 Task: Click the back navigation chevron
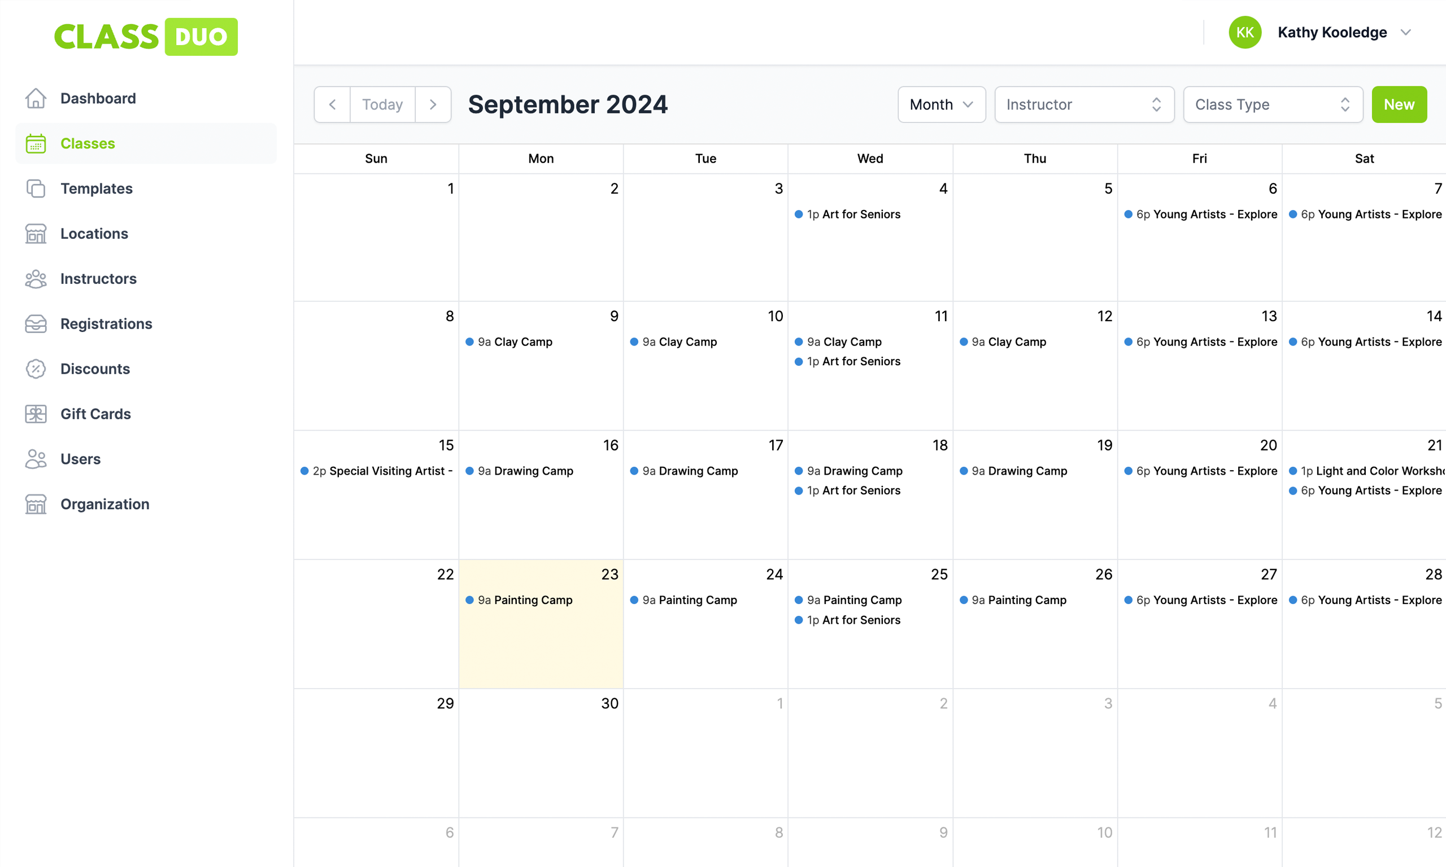332,103
